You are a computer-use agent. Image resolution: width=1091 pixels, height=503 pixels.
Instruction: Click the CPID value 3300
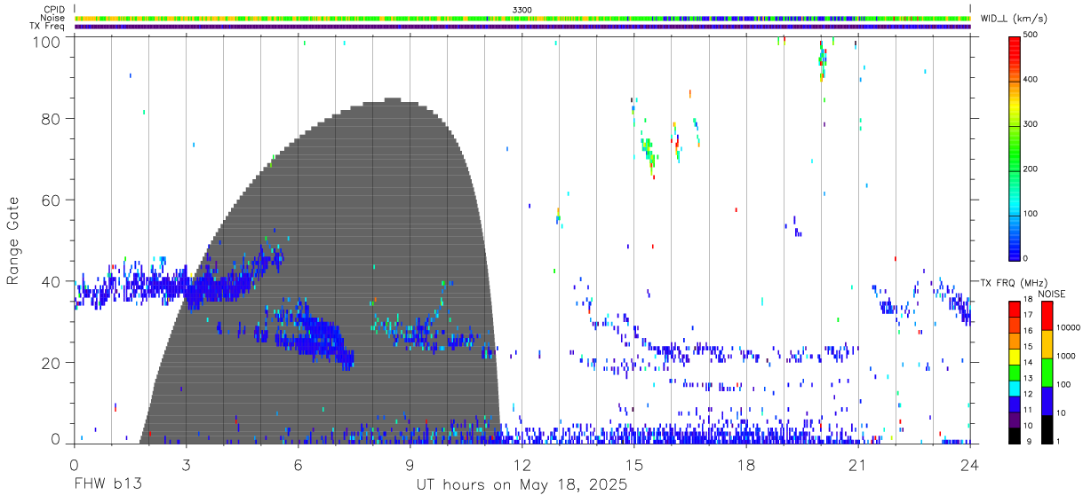point(522,10)
